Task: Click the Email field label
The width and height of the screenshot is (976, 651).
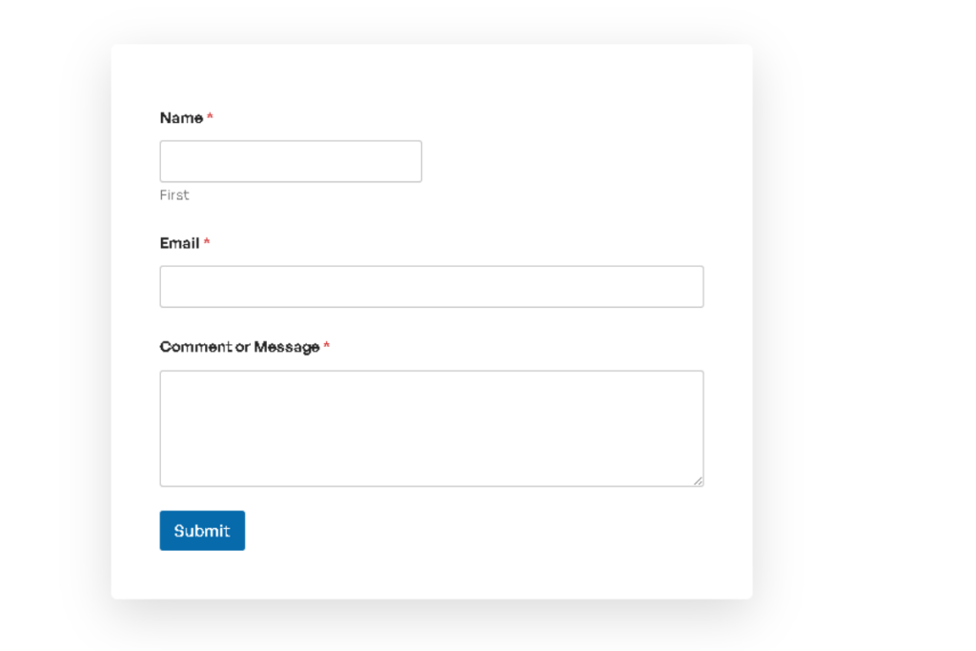Action: 177,243
